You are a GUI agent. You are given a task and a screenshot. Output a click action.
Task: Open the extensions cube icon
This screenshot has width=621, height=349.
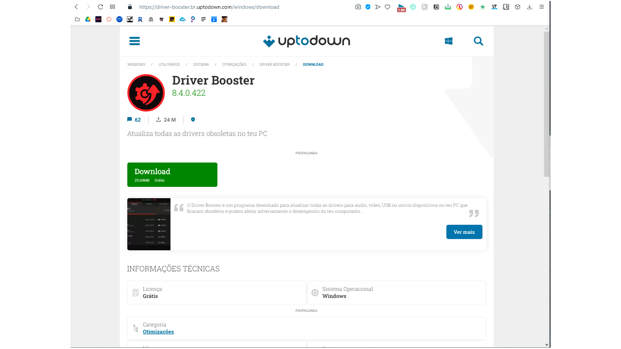point(517,7)
